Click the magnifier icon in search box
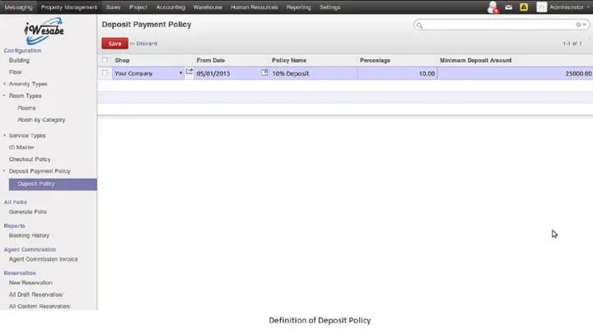Image resolution: width=593 pixels, height=329 pixels. (419, 25)
